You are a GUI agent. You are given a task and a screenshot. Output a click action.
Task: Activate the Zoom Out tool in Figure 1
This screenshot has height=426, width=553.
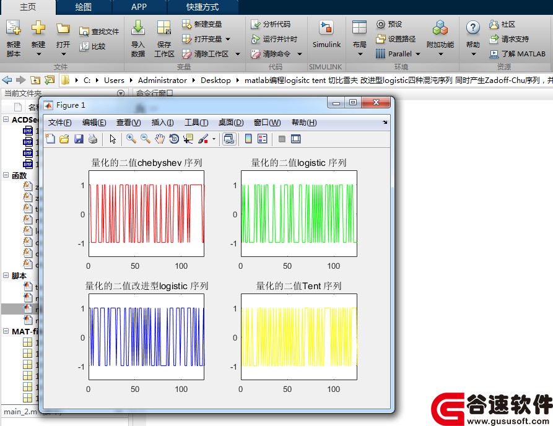146,139
